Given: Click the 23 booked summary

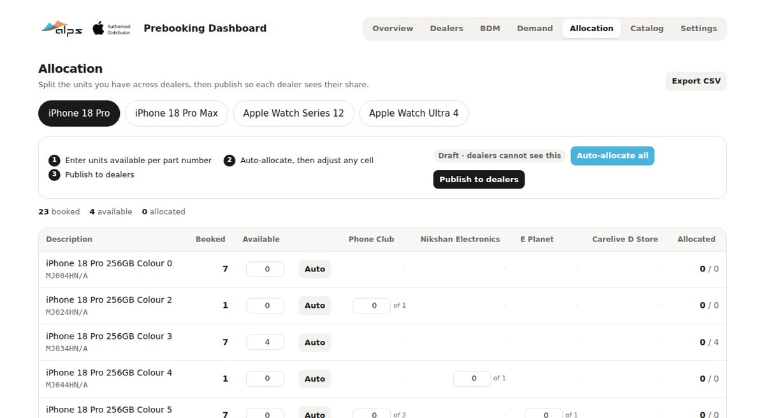Looking at the screenshot, I should [x=59, y=212].
